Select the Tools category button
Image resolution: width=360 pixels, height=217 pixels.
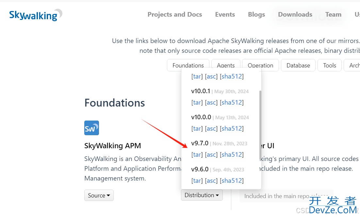point(330,65)
